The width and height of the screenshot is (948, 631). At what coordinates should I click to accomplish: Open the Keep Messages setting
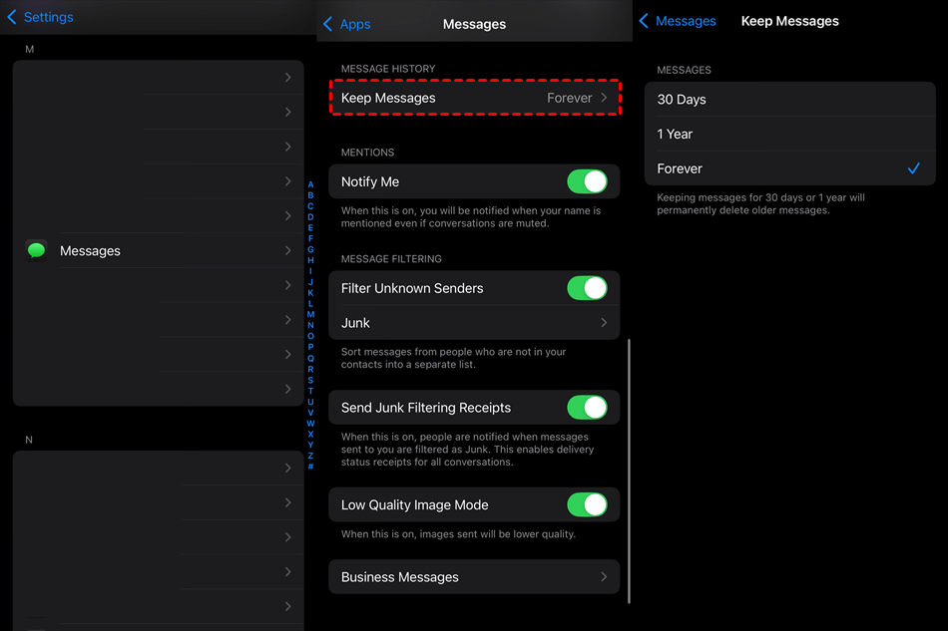click(475, 98)
